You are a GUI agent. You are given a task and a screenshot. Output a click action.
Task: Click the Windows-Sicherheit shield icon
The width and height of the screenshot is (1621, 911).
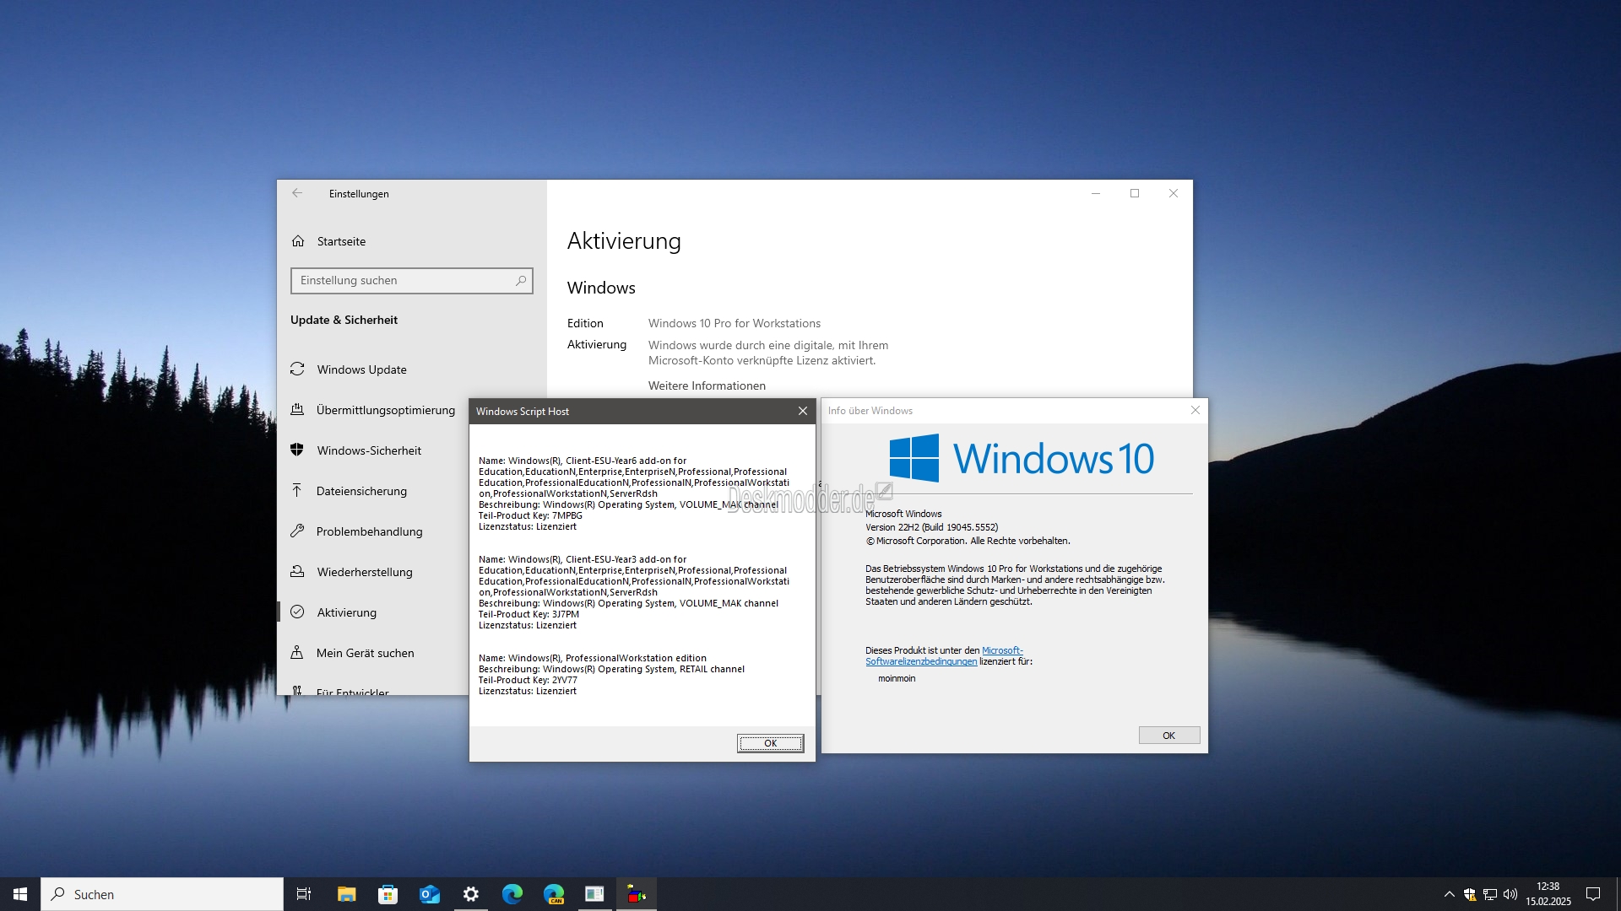[297, 450]
